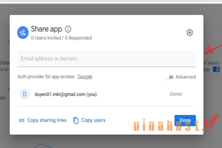Click Copy users link
222x148 pixels.
[93, 120]
